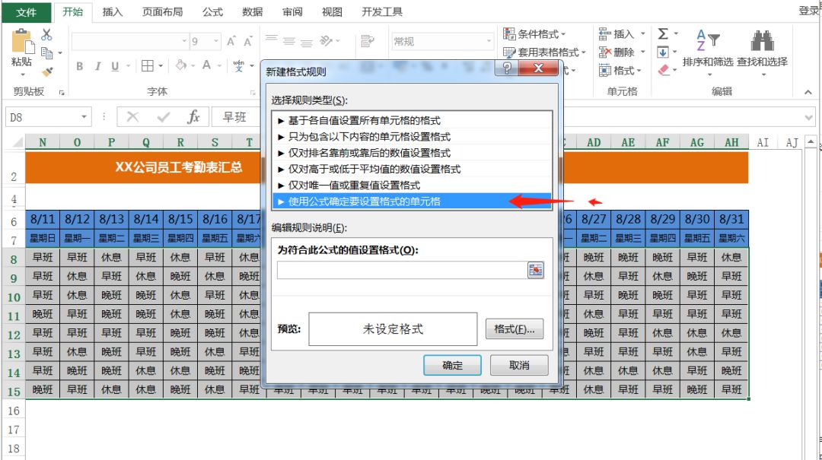The height and width of the screenshot is (460, 822).
Task: Select the Find and Select binoculars icon
Action: pyautogui.click(x=762, y=40)
